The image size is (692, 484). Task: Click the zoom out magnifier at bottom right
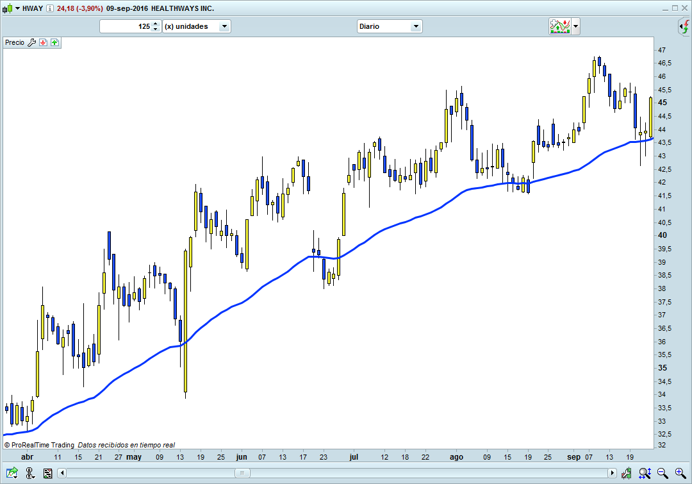coord(662,473)
